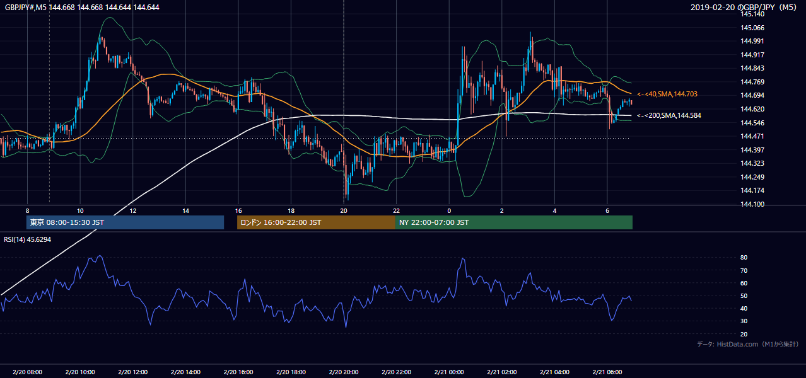Click RSI axis level 20

pyautogui.click(x=744, y=334)
